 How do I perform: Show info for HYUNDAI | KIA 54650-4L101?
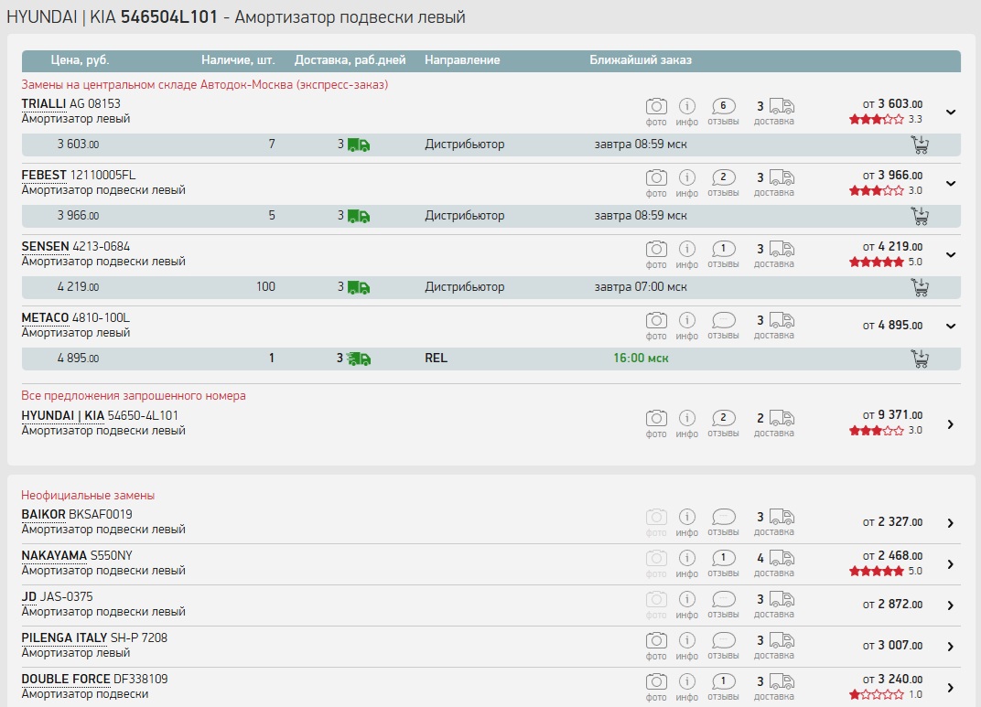[x=687, y=423]
